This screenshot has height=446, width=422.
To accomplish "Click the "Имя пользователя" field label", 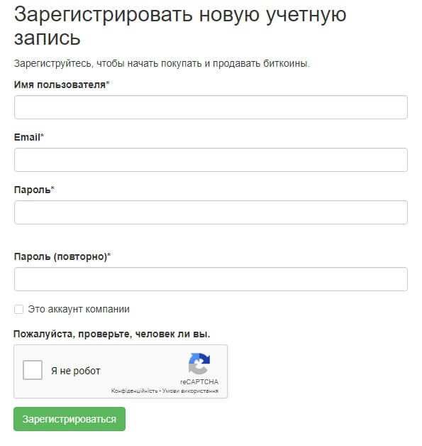I will click(x=61, y=85).
